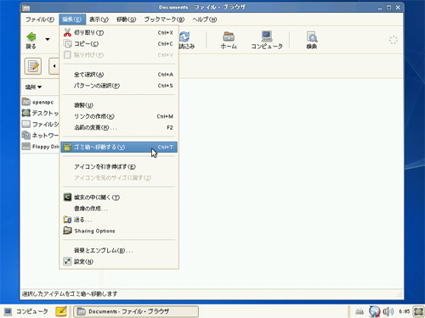This screenshot has width=425, height=318.
Task: Click the Floppy Drive icon in sidebar
Action: pyautogui.click(x=26, y=147)
